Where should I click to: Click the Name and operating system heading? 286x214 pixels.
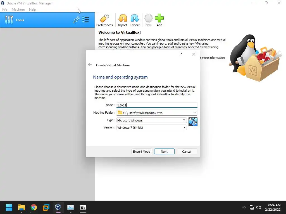tap(120, 77)
